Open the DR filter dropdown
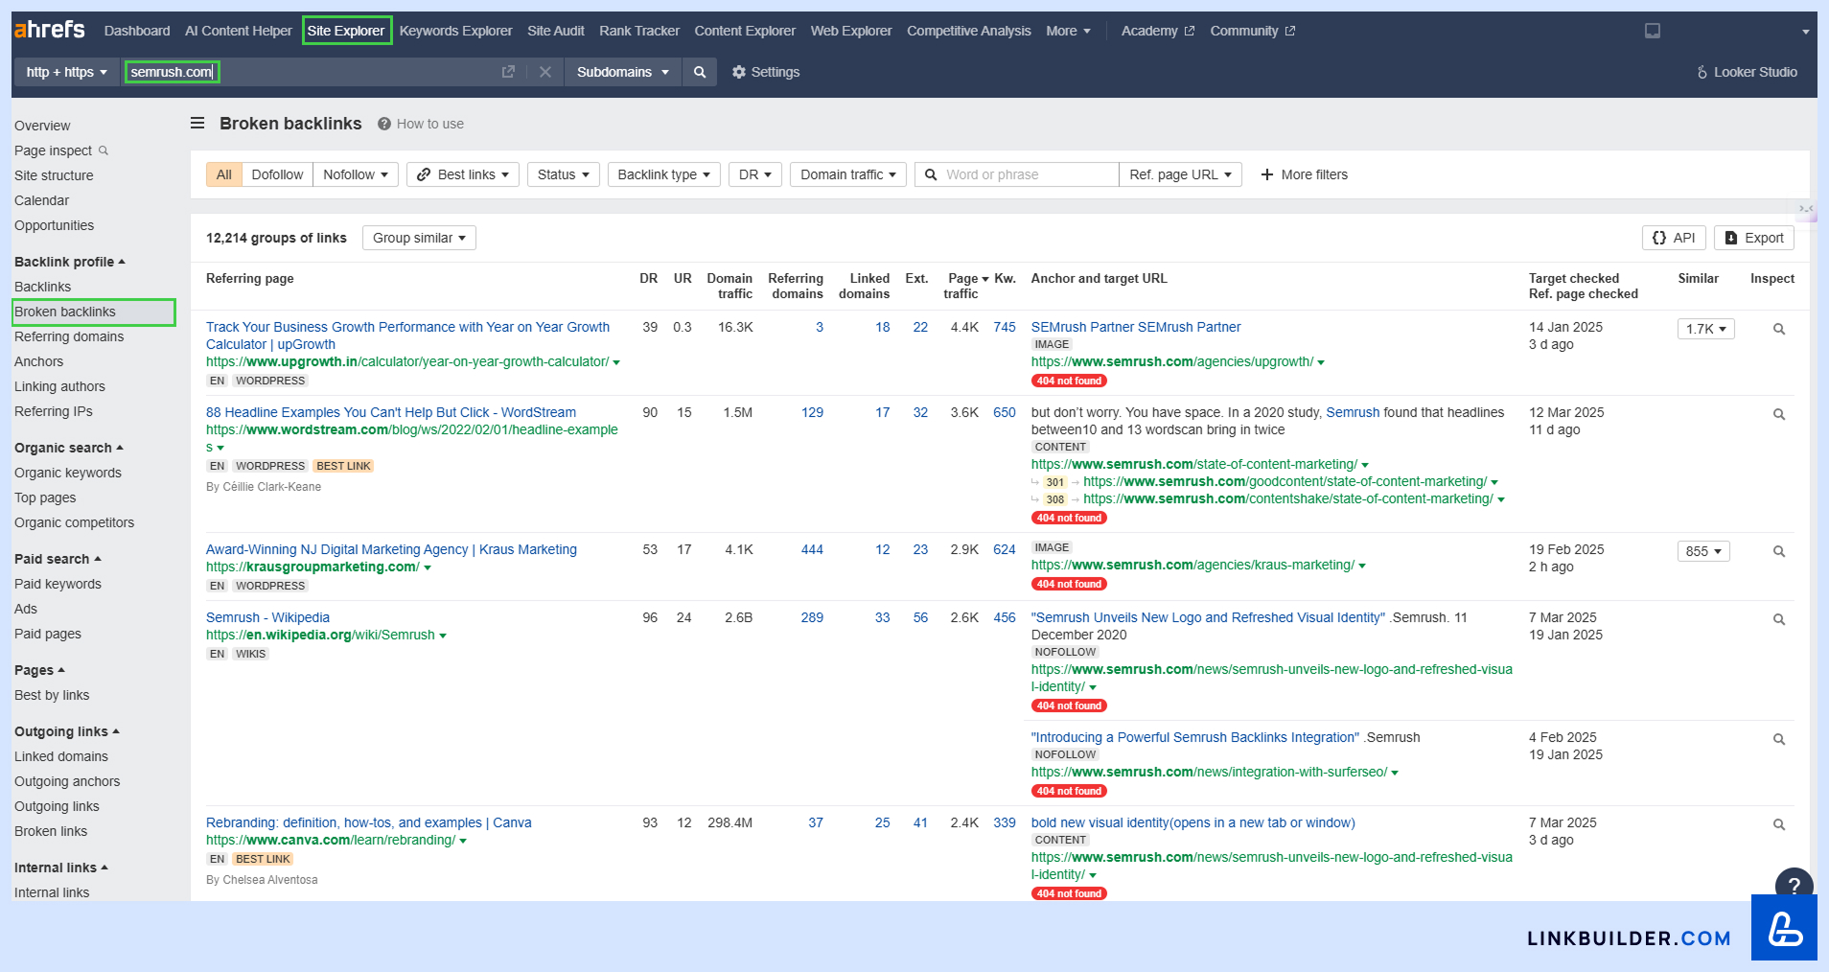Screen dimensions: 1829x972 click(755, 174)
